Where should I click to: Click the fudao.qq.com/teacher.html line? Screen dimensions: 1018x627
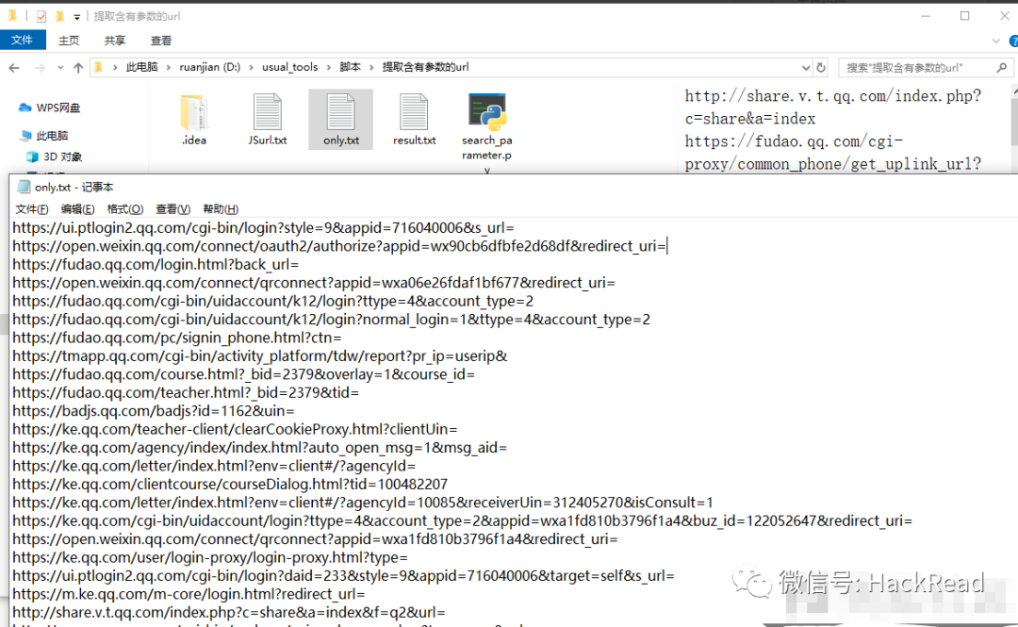(186, 393)
